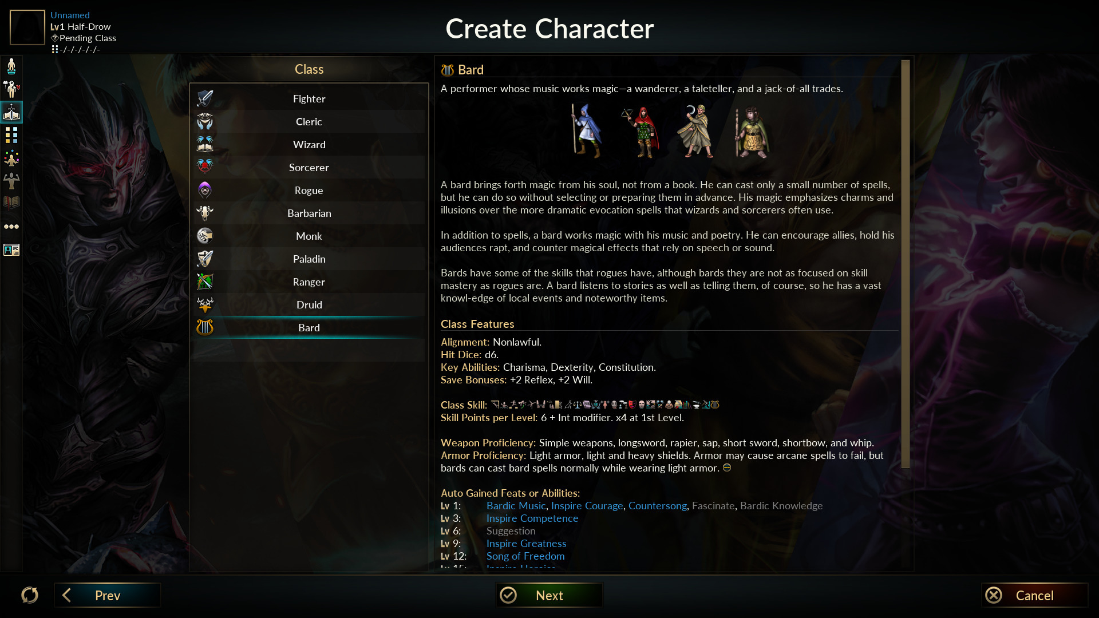
Task: Click the class description scrollbar
Action: point(905,264)
